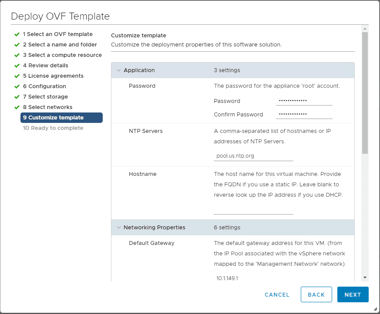Click the checkmark next to License agreements

[x=17, y=76]
